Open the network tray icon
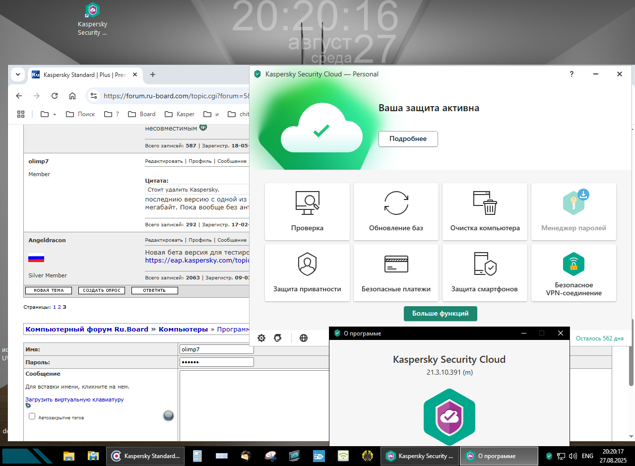 click(561, 456)
